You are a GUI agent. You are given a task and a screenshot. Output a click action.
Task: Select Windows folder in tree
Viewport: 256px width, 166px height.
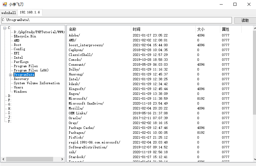pyautogui.click(x=20, y=92)
